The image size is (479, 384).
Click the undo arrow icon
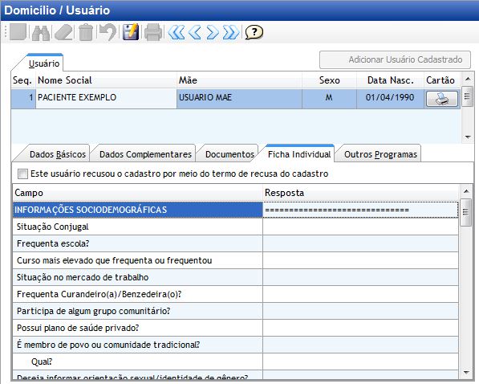click(x=108, y=32)
